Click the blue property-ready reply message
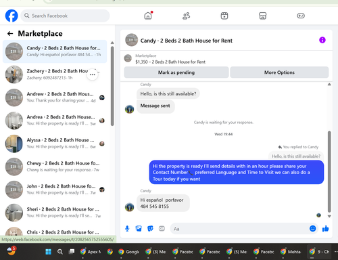This screenshot has height=260, width=338. click(237, 173)
